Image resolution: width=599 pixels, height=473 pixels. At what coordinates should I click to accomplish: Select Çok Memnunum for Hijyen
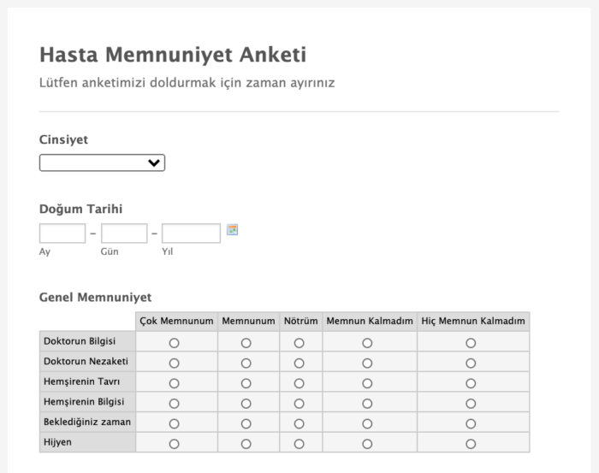[x=175, y=444]
